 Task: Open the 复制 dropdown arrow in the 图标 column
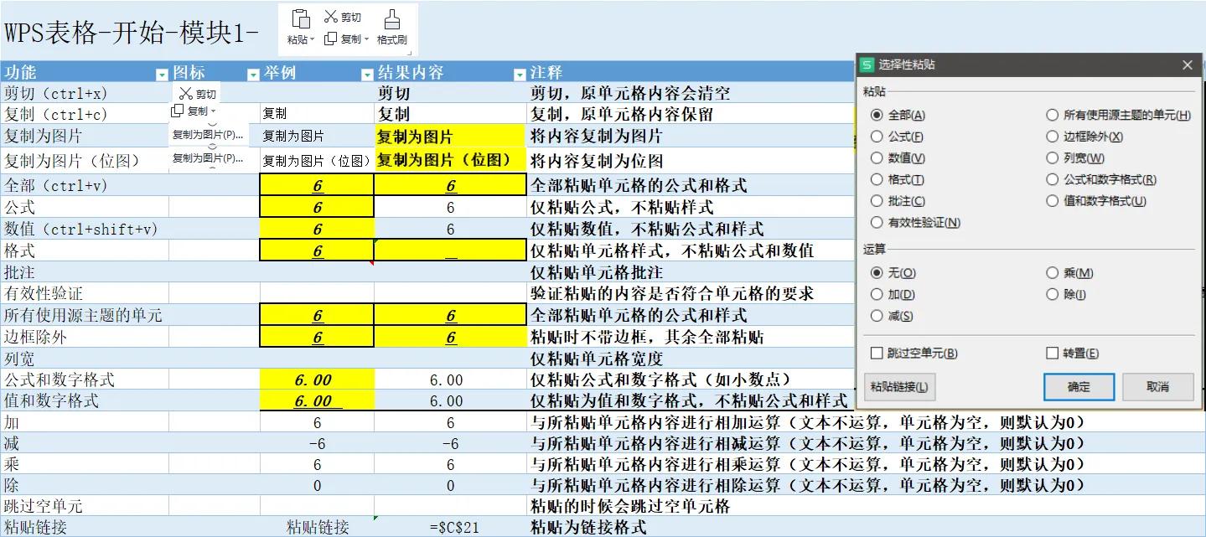[x=213, y=111]
